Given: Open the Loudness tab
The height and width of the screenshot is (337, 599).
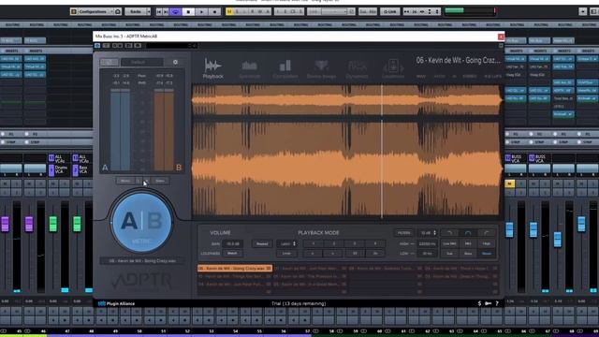Looking at the screenshot, I should tap(393, 69).
